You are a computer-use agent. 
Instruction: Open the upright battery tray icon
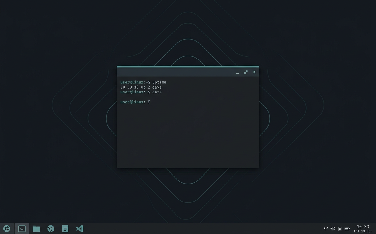(x=340, y=229)
